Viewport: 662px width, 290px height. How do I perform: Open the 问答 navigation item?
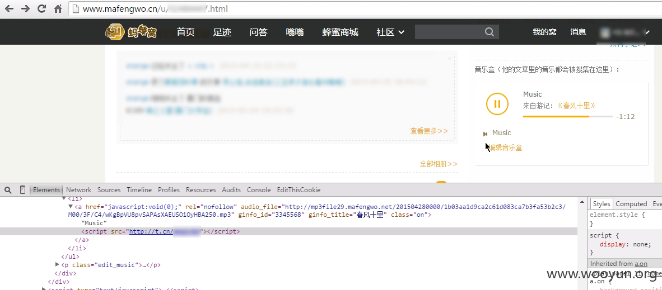[x=258, y=32]
